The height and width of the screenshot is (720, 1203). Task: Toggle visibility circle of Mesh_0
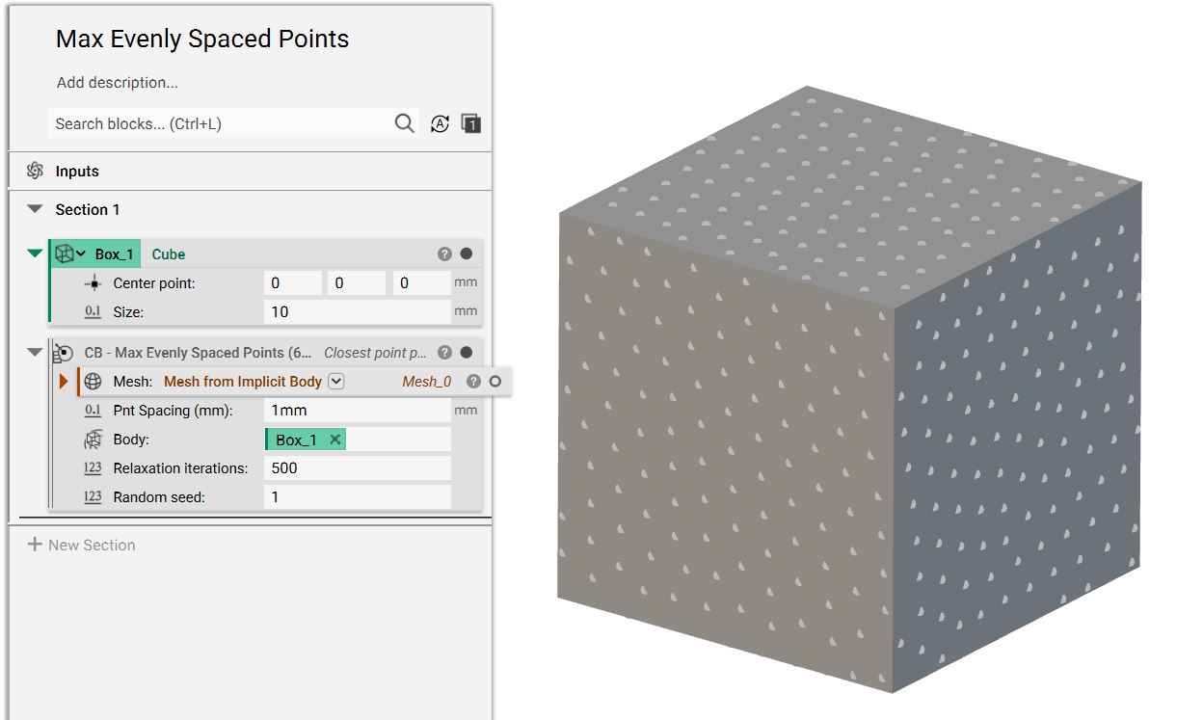point(495,382)
